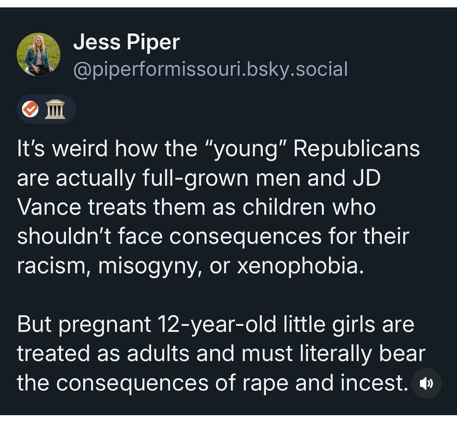Click the line starting "are actually full-grown"
This screenshot has width=457, height=421.
[x=199, y=178]
